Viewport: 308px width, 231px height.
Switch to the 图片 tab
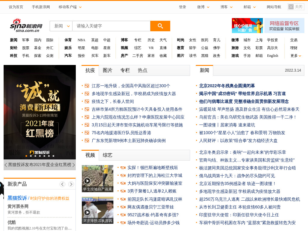click(108, 70)
